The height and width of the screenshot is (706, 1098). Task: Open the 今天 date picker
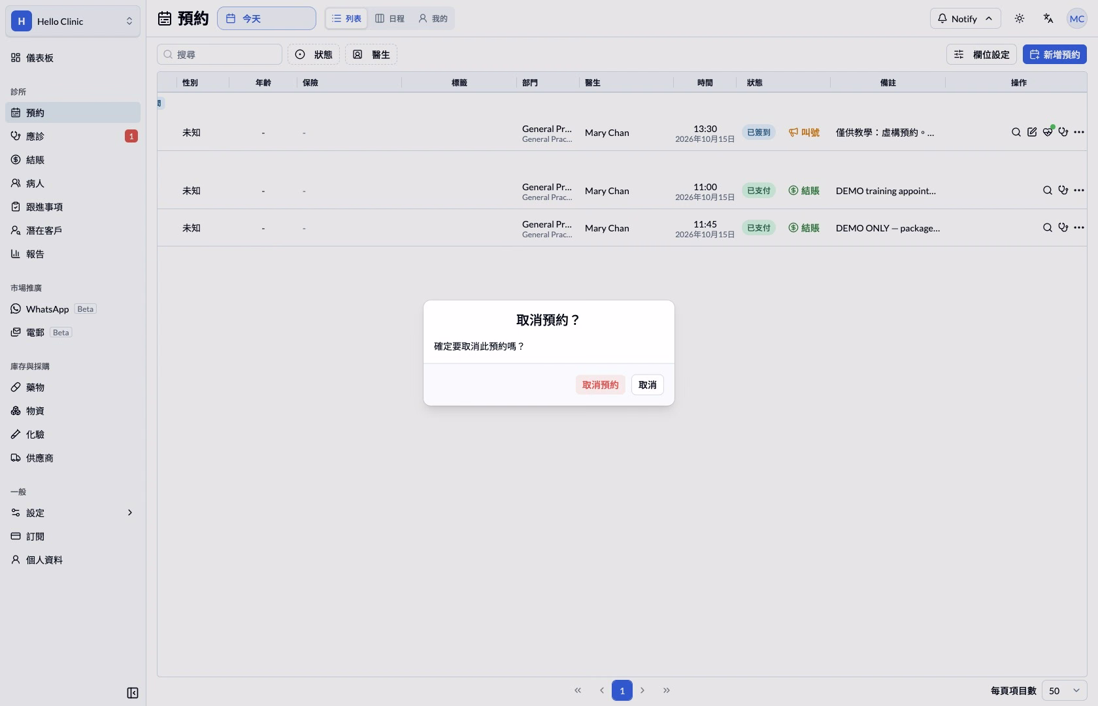[x=267, y=18]
